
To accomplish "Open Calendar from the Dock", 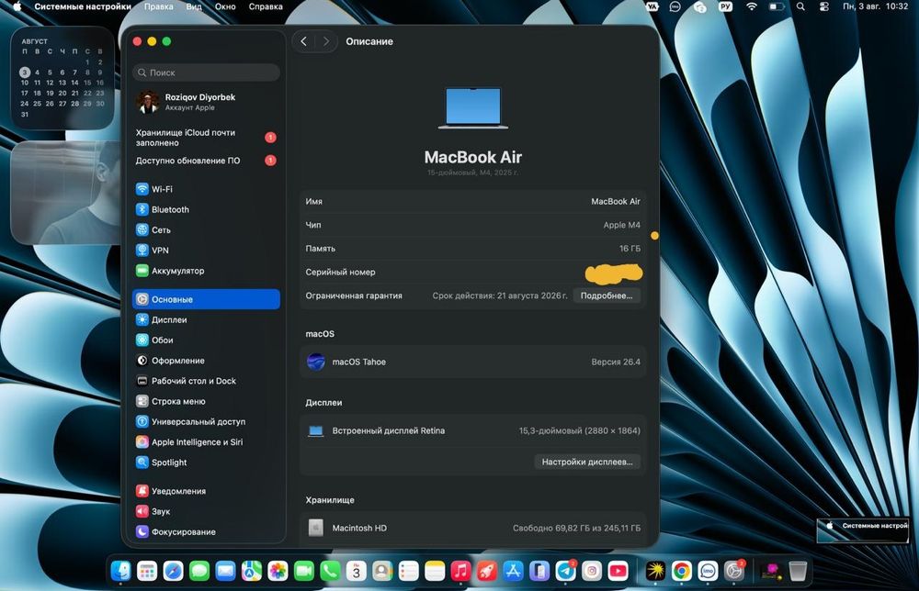I will point(356,571).
